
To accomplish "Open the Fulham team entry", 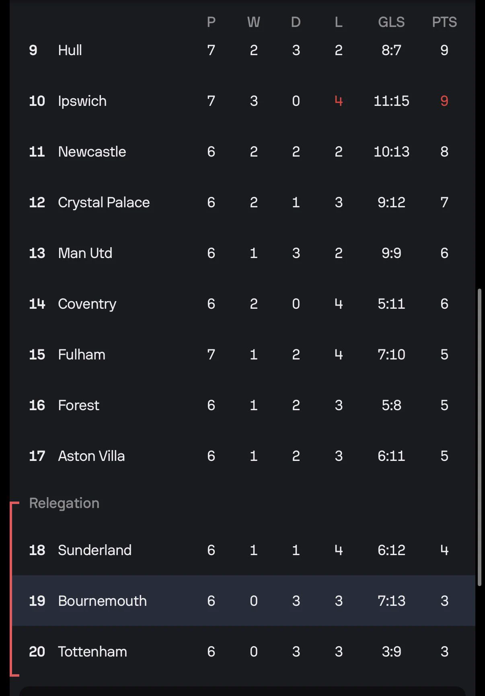I will click(x=242, y=355).
